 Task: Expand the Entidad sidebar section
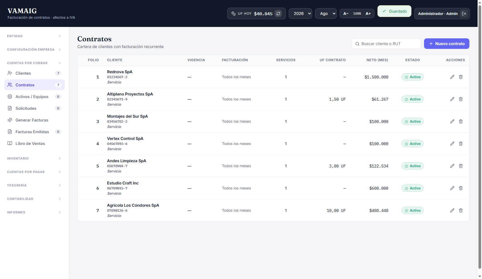pos(34,36)
